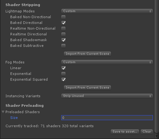Image resolution: width=159 pixels, height=139 pixels.
Task: Enable Baked Non-Directional checkbox
Action: [x=63, y=17]
